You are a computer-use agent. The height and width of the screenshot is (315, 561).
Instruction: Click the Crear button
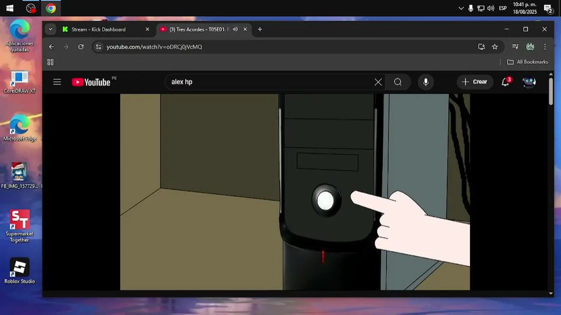pos(474,82)
